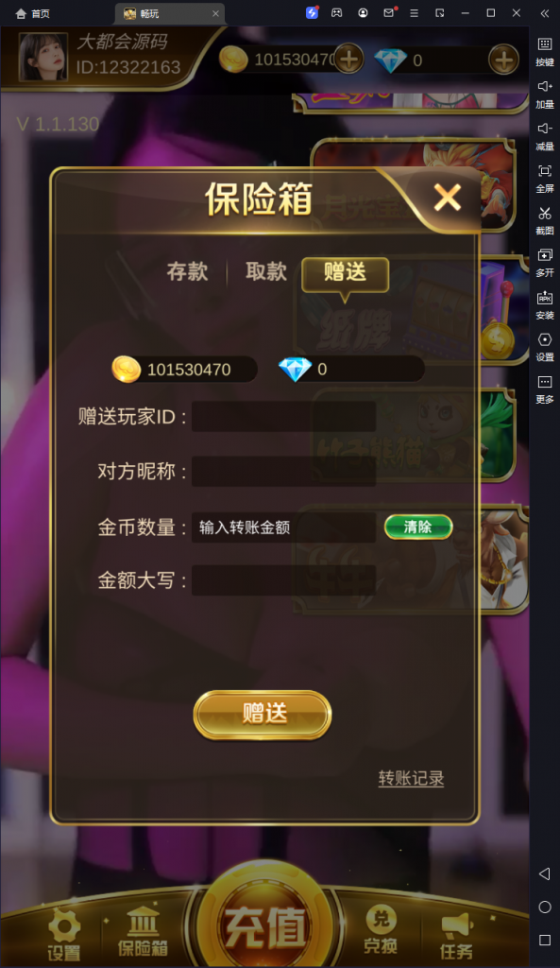Open 保险箱 bank icon in bottom bar
Viewport: 560px width, 968px height.
144,932
